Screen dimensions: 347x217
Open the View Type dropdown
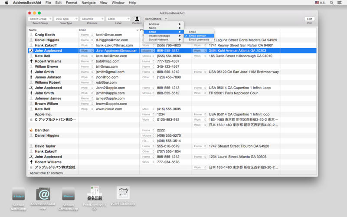click(x=66, y=19)
